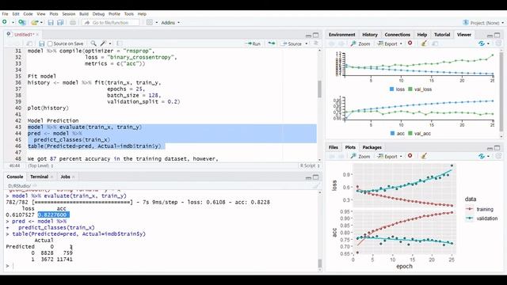
Task: Open the Plots pane Export dropdown
Action: coord(390,156)
